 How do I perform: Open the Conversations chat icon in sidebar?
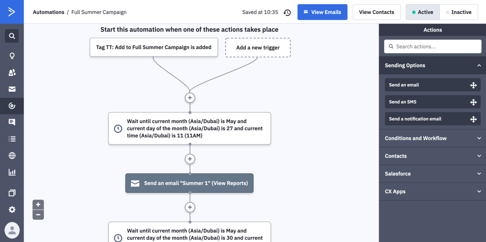(x=12, y=122)
